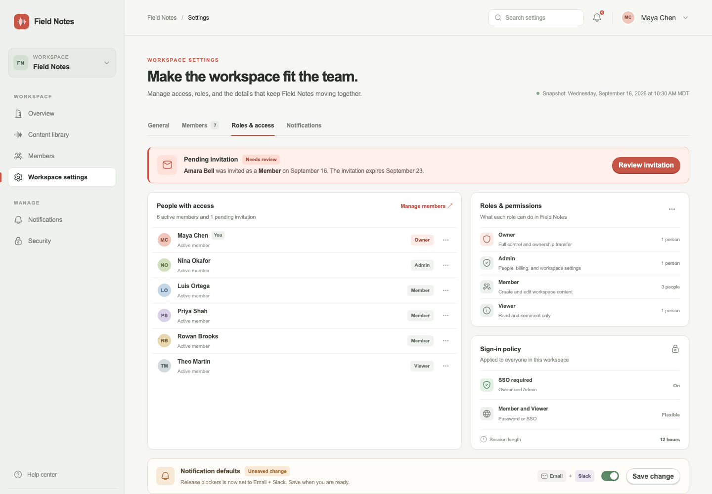Screen dimensions: 712x494
Task: Click the Review invitation button
Action: (x=646, y=165)
